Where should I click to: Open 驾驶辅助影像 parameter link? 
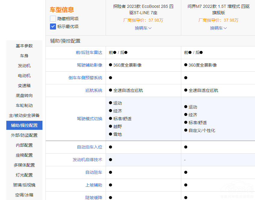coord(89,65)
